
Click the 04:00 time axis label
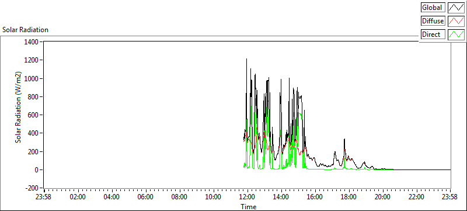pyautogui.click(x=112, y=197)
